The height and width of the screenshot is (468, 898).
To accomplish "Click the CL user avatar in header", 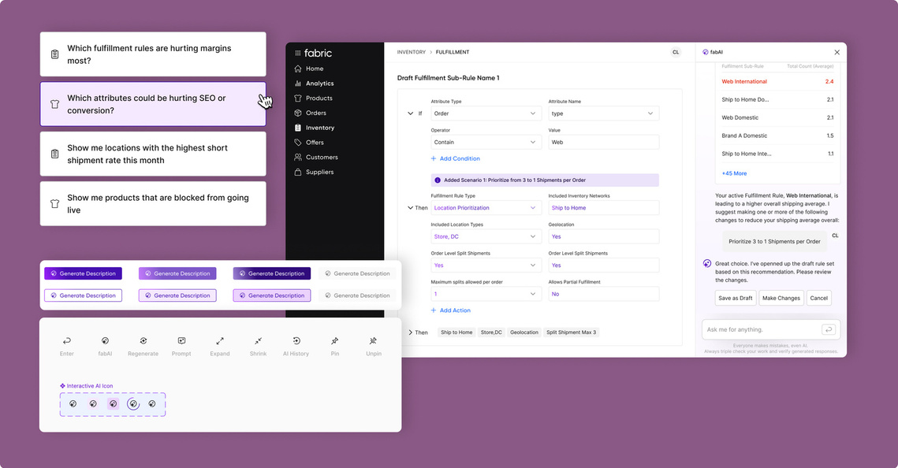I will 676,52.
